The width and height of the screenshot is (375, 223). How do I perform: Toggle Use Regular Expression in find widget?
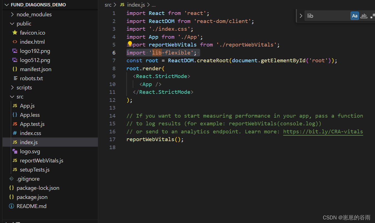pyautogui.click(x=373, y=16)
